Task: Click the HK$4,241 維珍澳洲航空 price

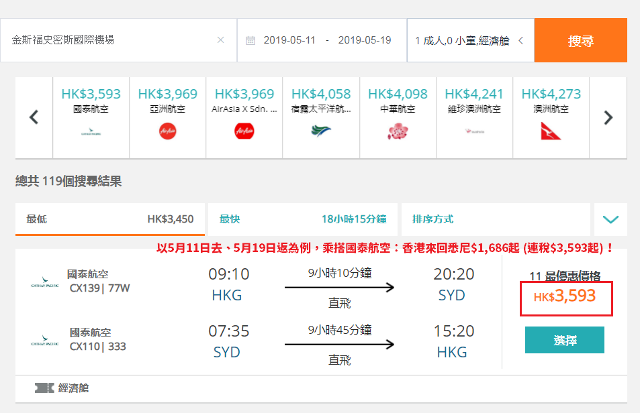Action: coord(474,94)
